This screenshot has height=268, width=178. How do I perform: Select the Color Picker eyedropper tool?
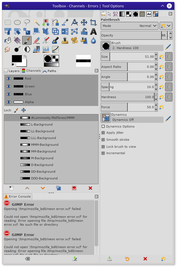click(65, 22)
